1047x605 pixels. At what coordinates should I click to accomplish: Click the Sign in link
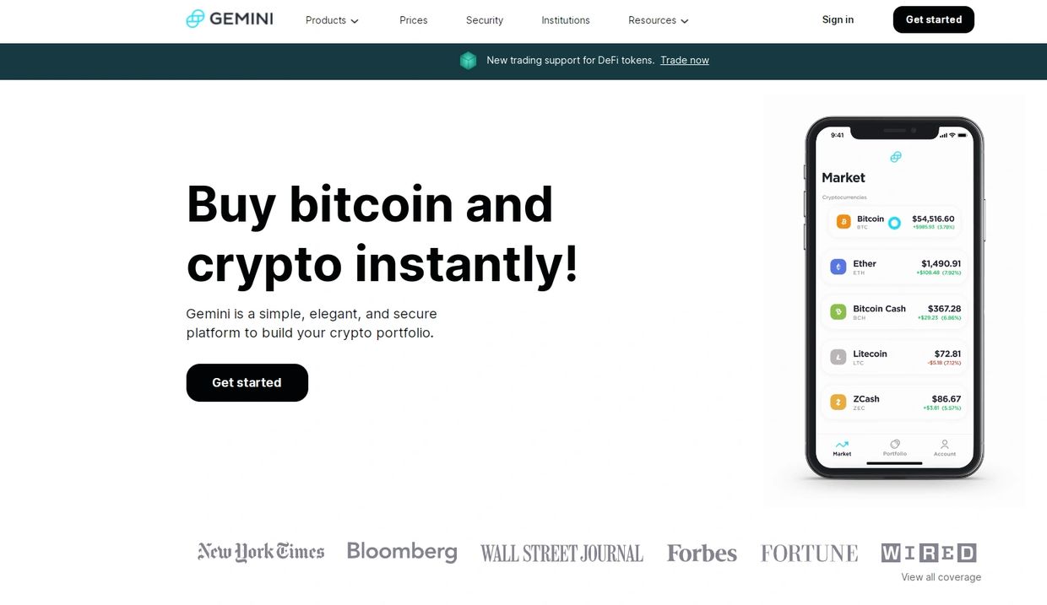coord(838,19)
